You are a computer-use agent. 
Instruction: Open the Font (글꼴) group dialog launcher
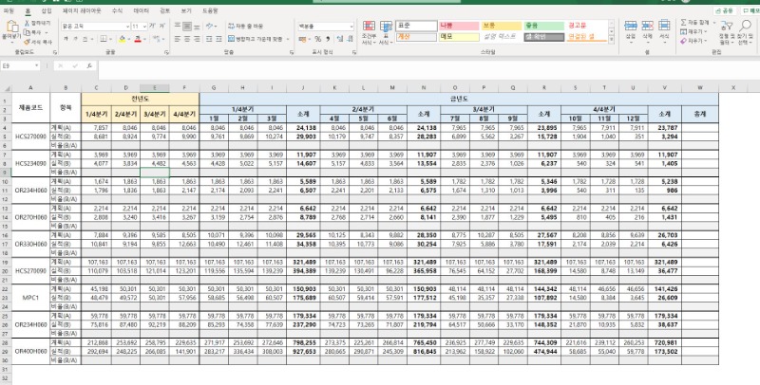(166, 52)
